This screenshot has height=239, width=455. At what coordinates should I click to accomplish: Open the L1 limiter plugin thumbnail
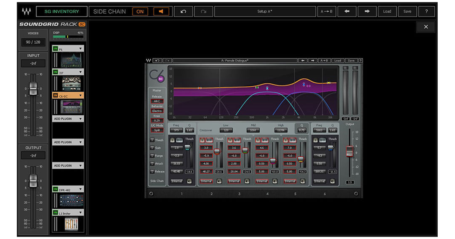click(x=71, y=223)
